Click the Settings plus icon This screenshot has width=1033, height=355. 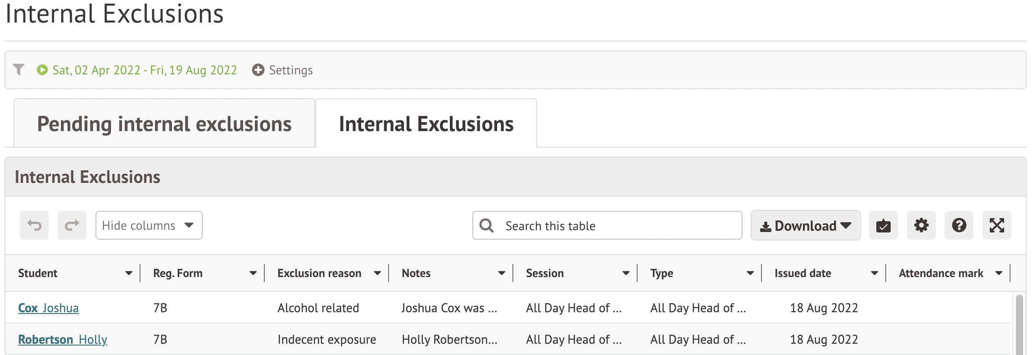coord(258,70)
